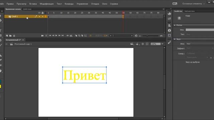This screenshot has height=120, width=214.
Task: Adjust the timeline zoom slider
Action: pos(147,36)
